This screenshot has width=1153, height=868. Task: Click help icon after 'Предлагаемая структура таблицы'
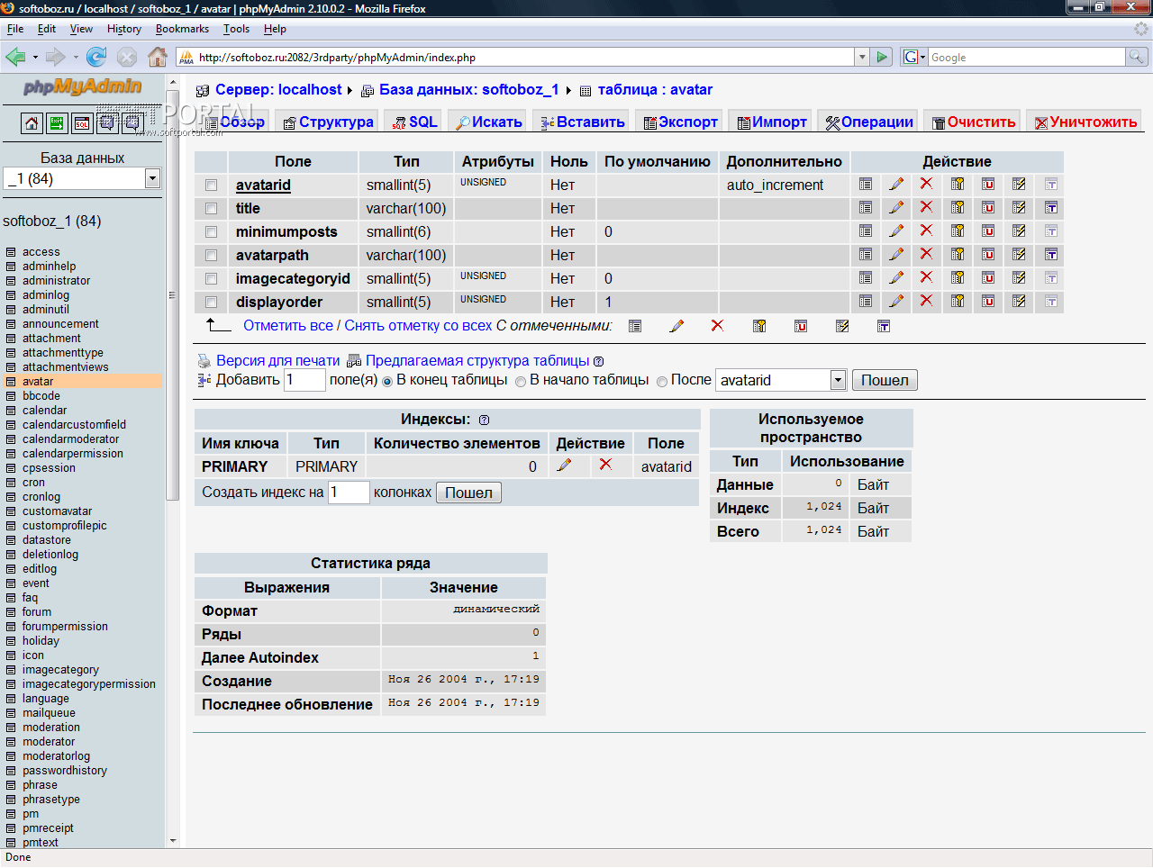tap(598, 361)
